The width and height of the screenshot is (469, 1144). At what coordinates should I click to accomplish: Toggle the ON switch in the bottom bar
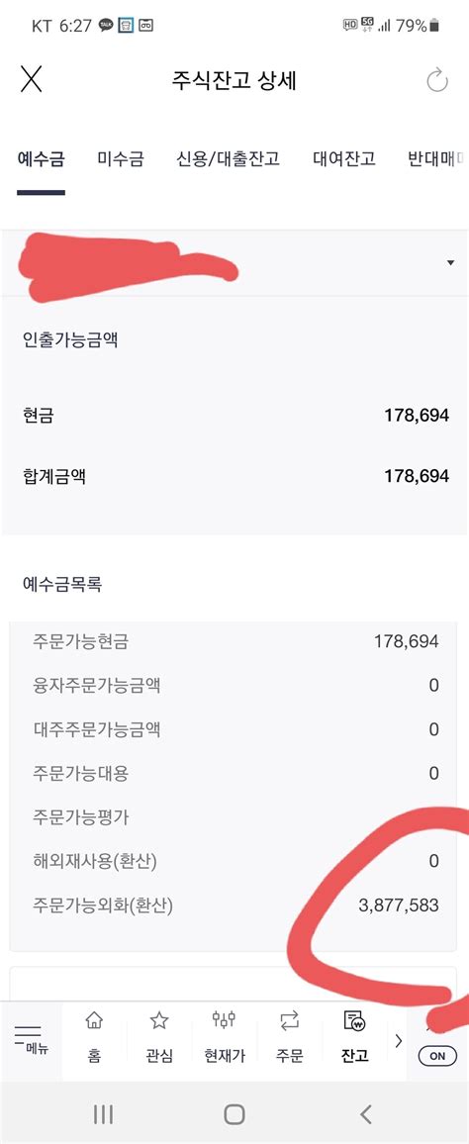(x=437, y=1055)
